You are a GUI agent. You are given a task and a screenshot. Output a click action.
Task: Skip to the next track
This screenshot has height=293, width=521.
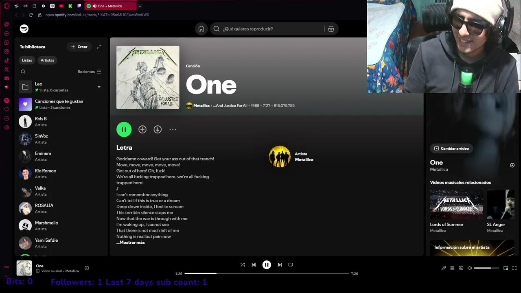coord(280,265)
